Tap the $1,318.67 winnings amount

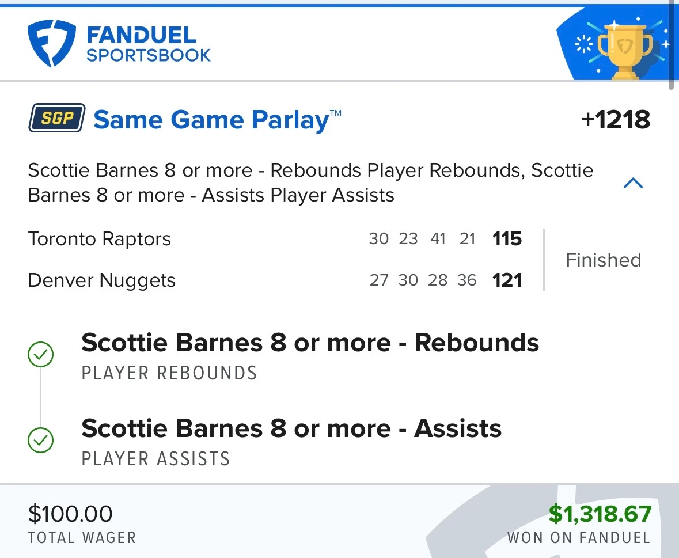[x=600, y=514]
